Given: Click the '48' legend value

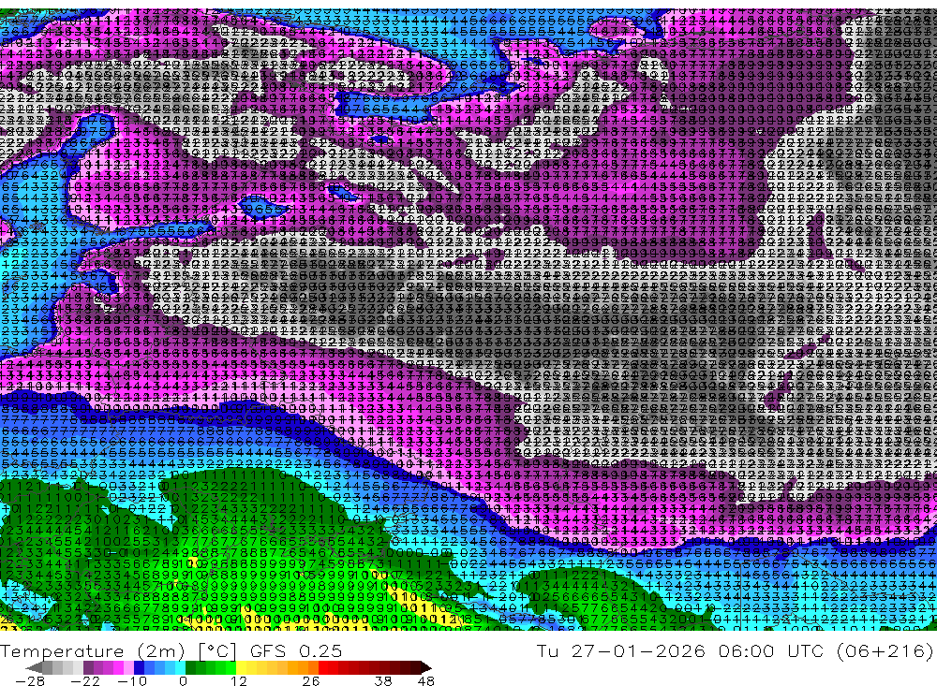Looking at the screenshot, I should [426, 680].
